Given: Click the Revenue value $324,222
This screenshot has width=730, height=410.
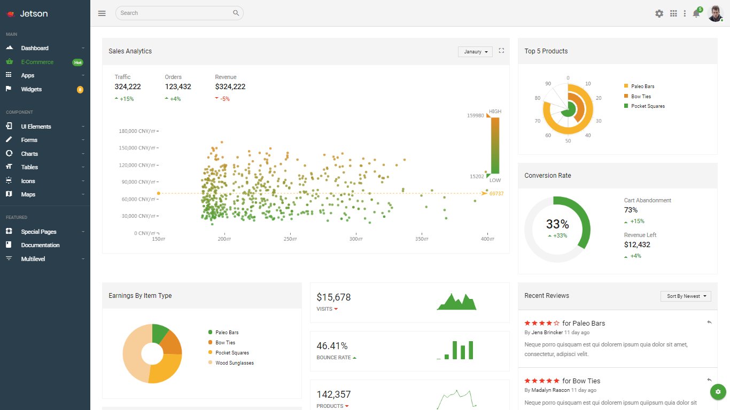Looking at the screenshot, I should (230, 86).
